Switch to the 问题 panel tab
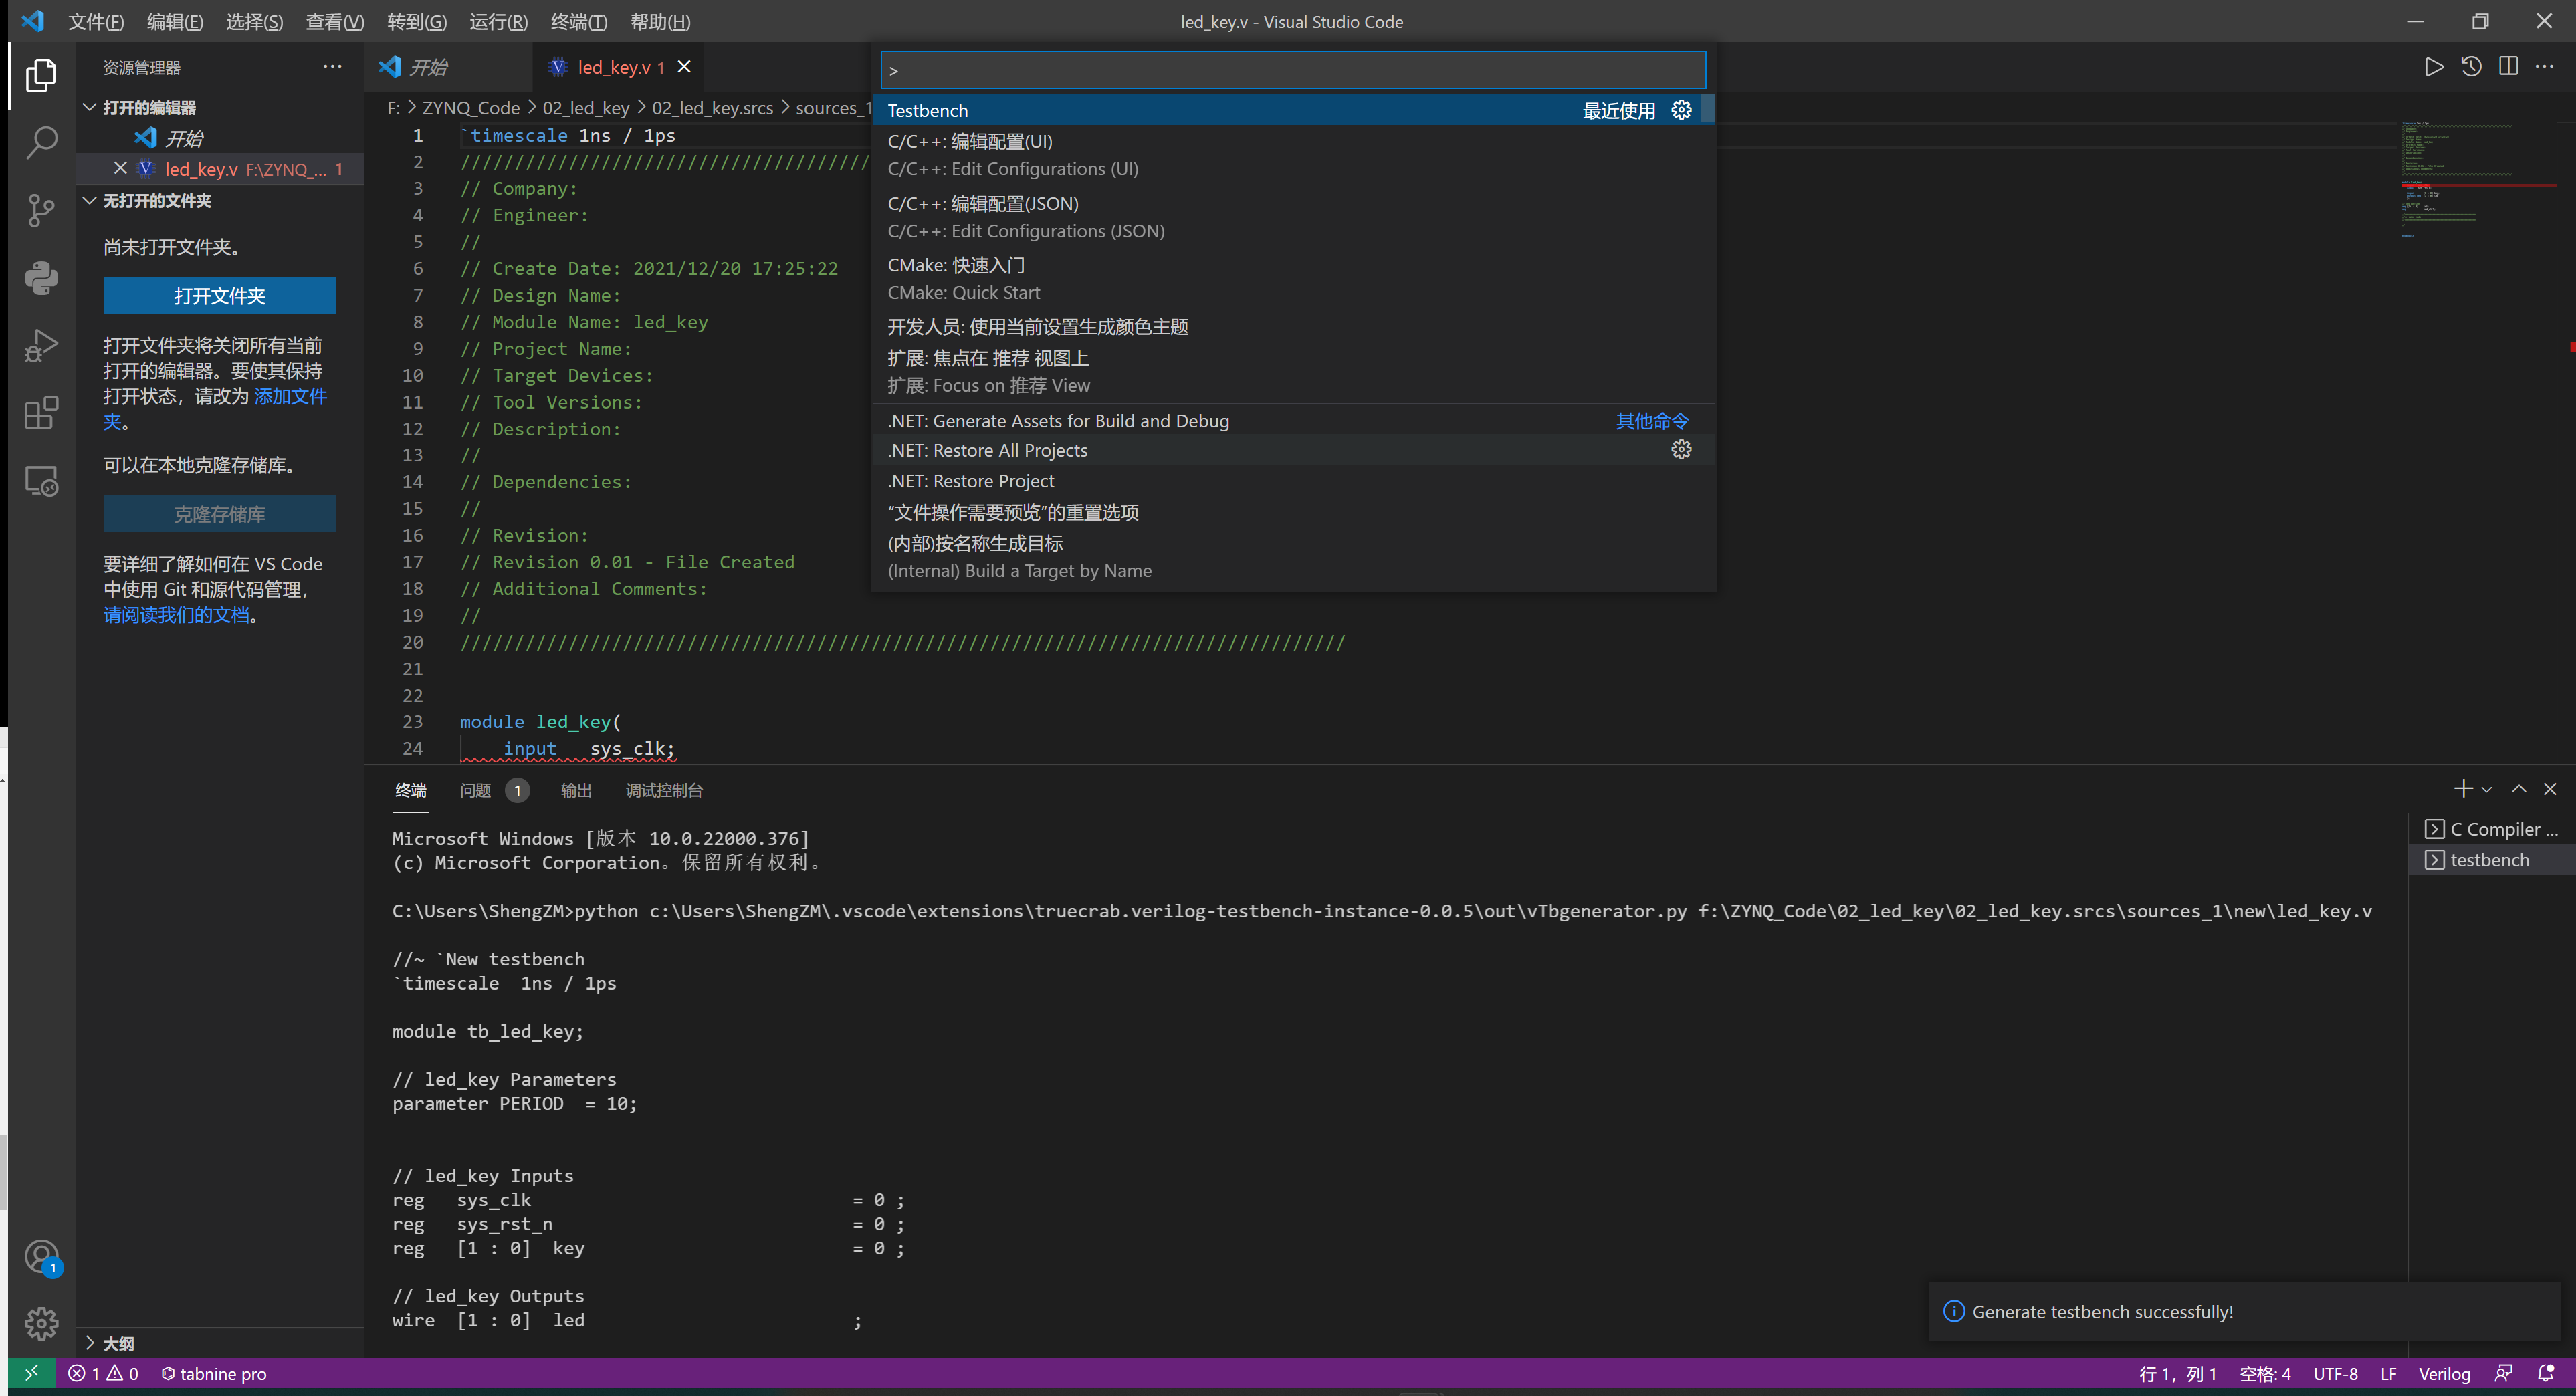2576x1396 pixels. (474, 790)
